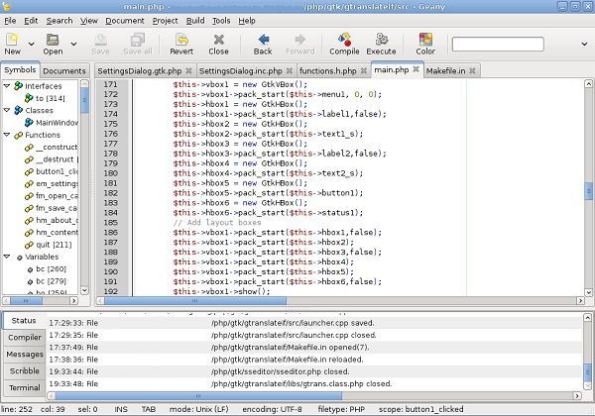Close the functions.h.php tab with its x
The image size is (595, 416).
364,71
